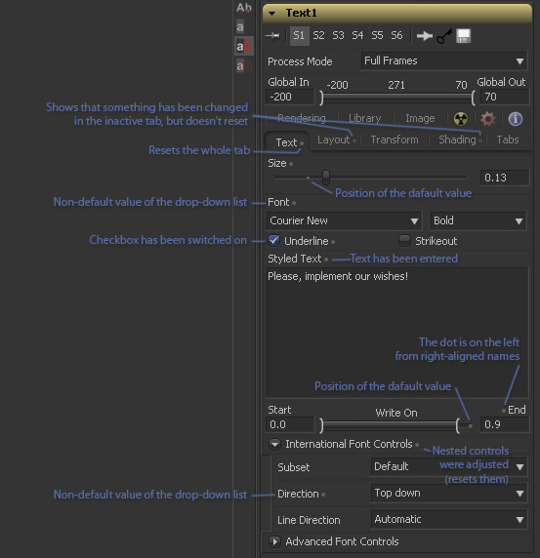540x558 pixels.
Task: Click the reset dot beside Underline
Action: (333, 242)
